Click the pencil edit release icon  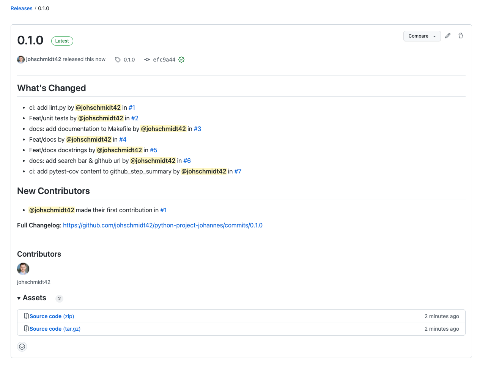pyautogui.click(x=448, y=36)
